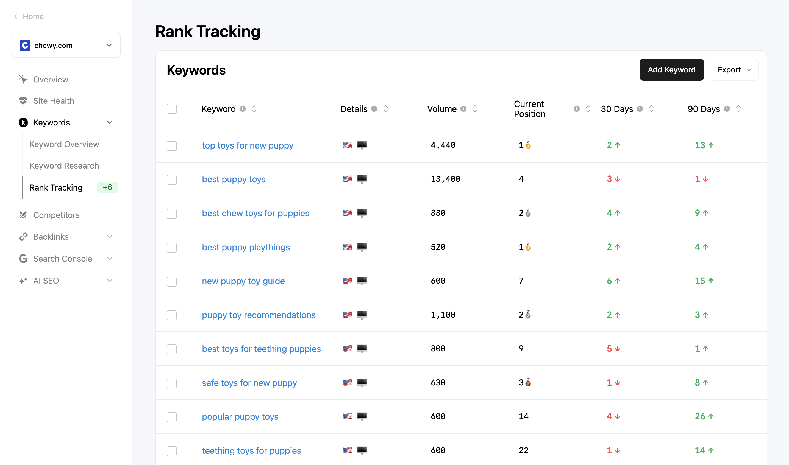Open the chewy.com site selector dropdown
Screen dimensions: 789x465
pos(66,46)
